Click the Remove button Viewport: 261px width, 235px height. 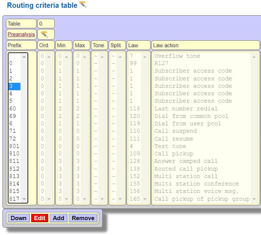point(83,218)
